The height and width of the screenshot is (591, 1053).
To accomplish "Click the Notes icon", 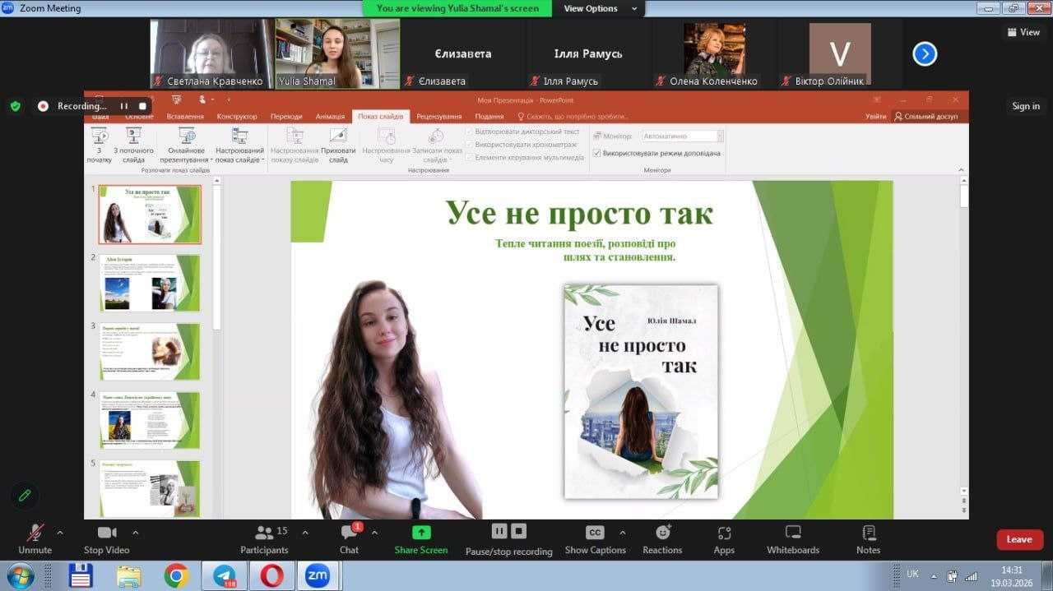I will tap(868, 533).
